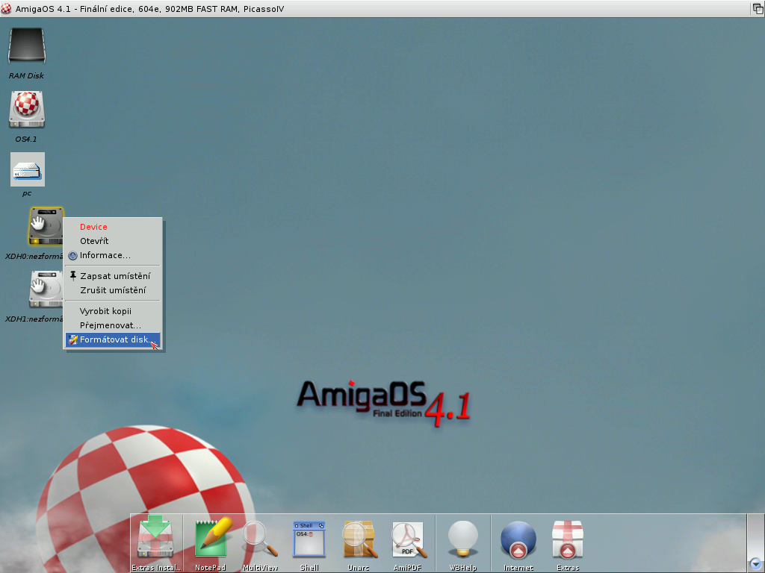Click the AmigaOS 4.1 screen title text

pos(149,9)
